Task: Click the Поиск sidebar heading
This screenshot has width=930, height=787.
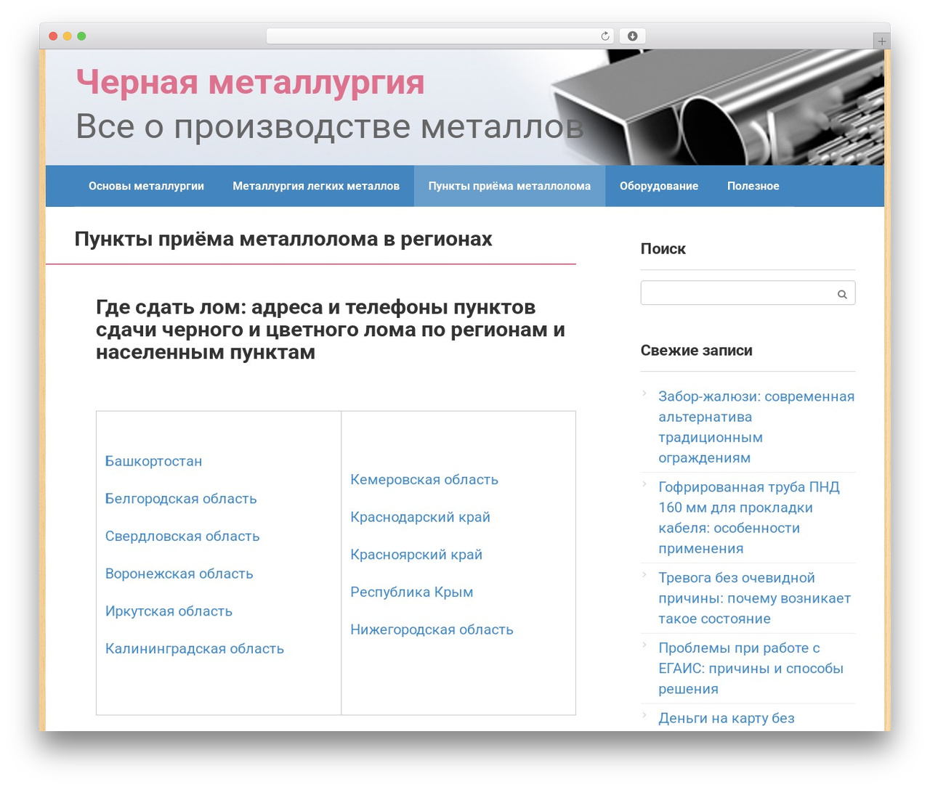Action: coord(663,249)
